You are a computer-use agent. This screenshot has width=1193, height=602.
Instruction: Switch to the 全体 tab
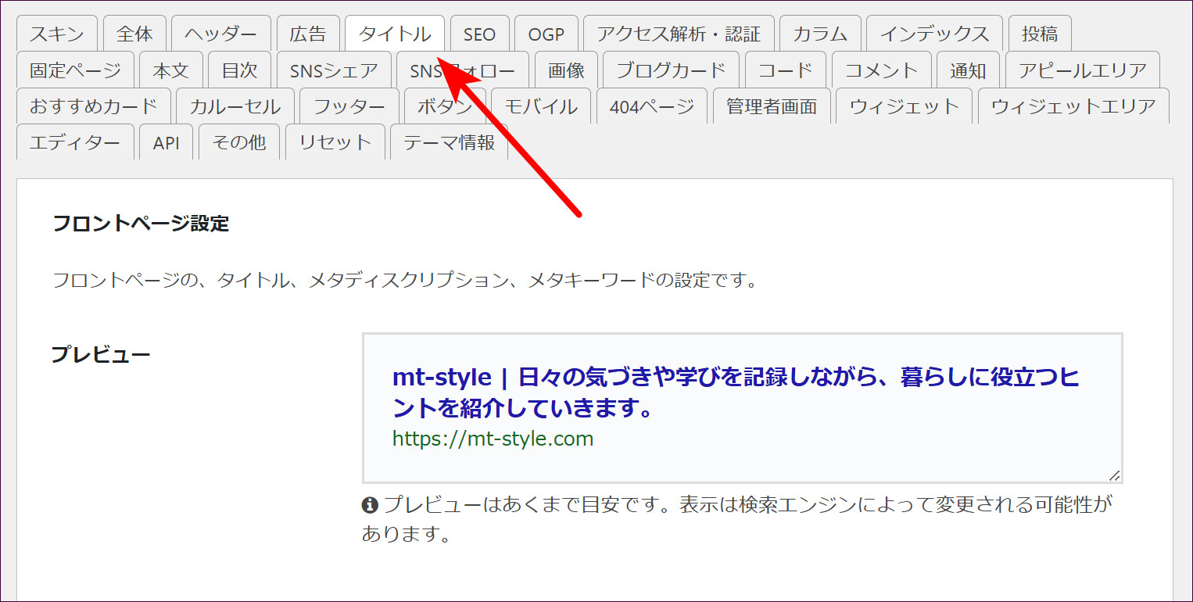134,34
